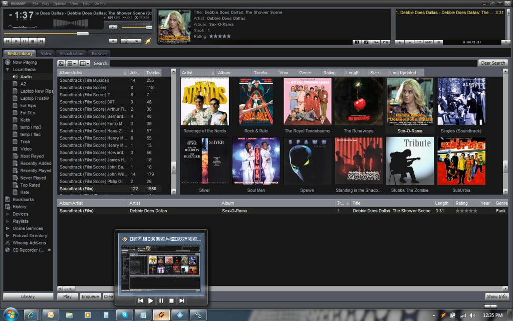Screen dimensions: 513x321
Task: Click the play button in main player
Action: pos(16,41)
